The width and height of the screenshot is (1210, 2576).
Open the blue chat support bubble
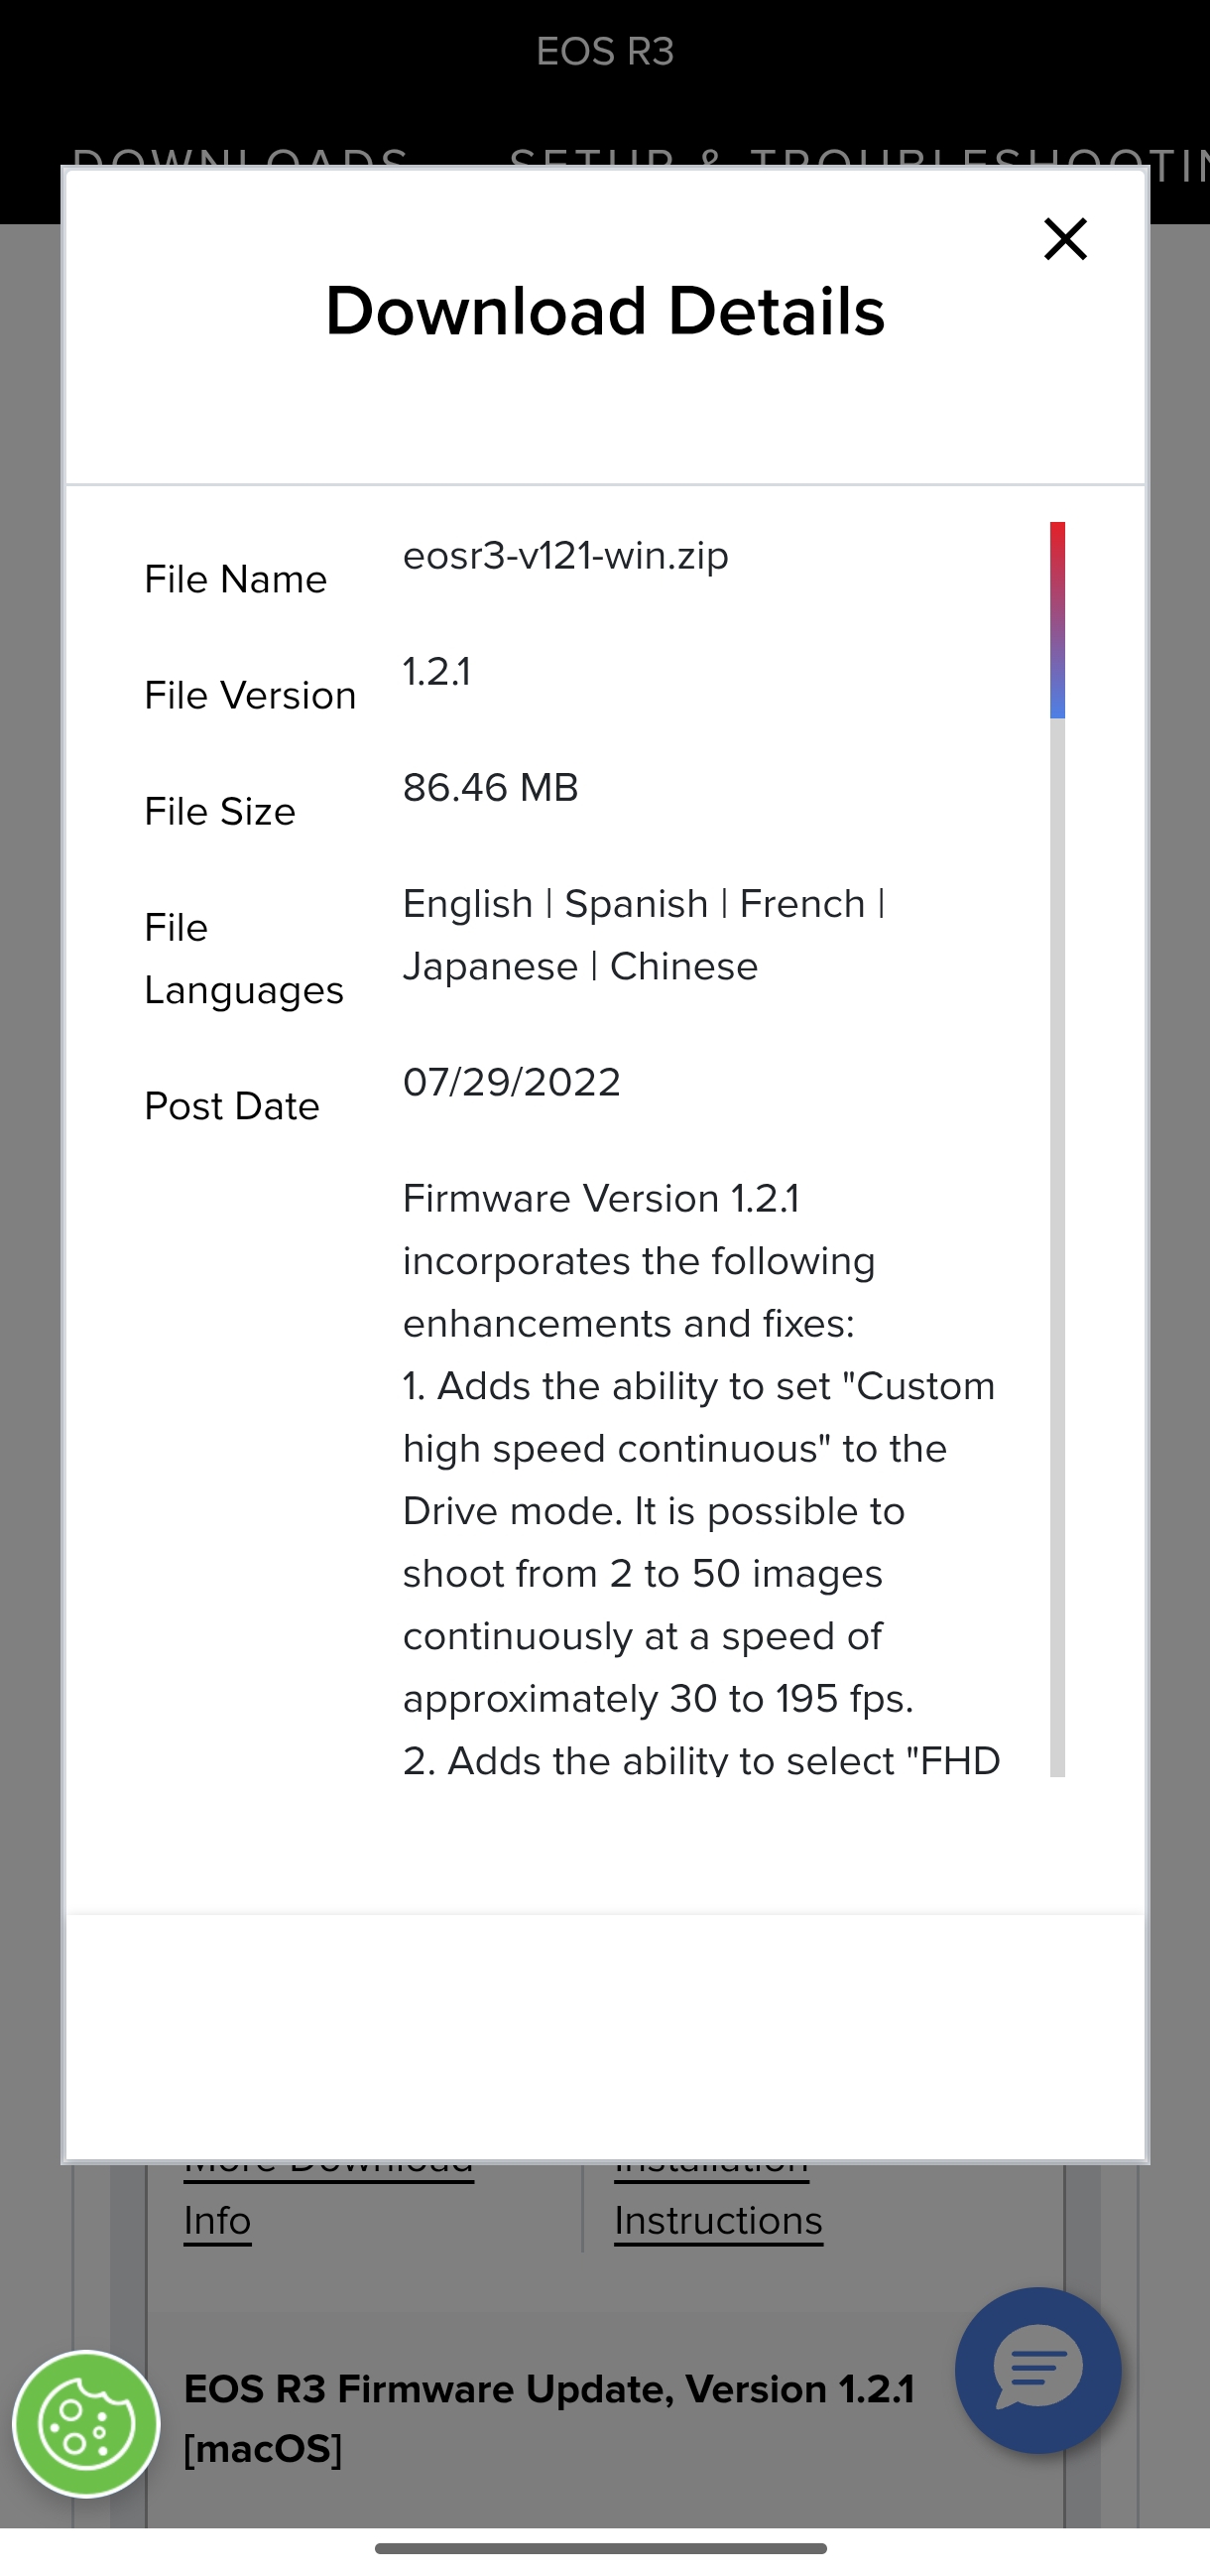tap(1037, 2369)
